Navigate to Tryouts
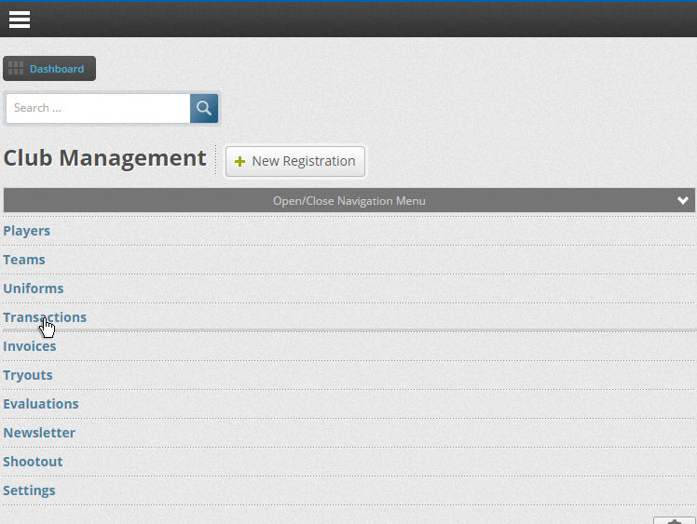This screenshot has width=697, height=524. pos(28,375)
